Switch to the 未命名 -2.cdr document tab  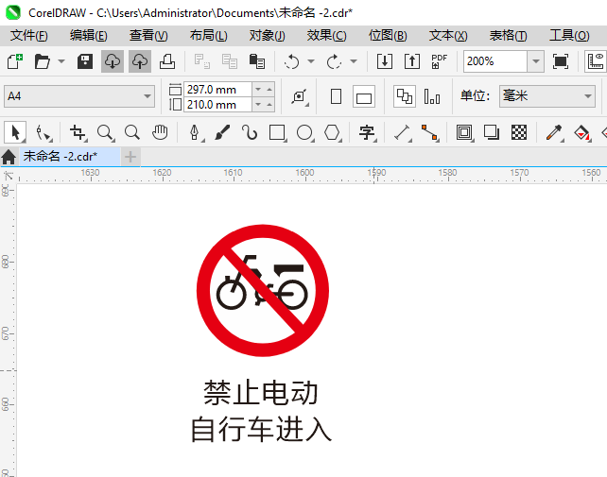70,157
